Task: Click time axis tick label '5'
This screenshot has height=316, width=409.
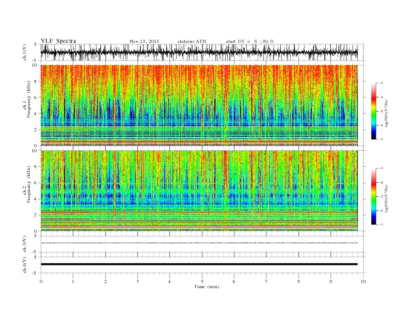Action: (x=202, y=281)
